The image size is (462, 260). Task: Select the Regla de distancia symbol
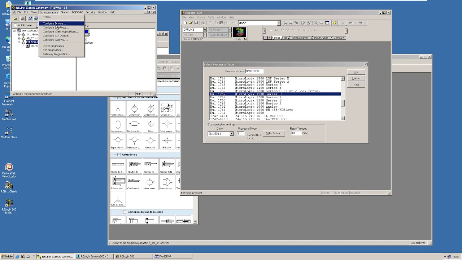tap(118, 166)
